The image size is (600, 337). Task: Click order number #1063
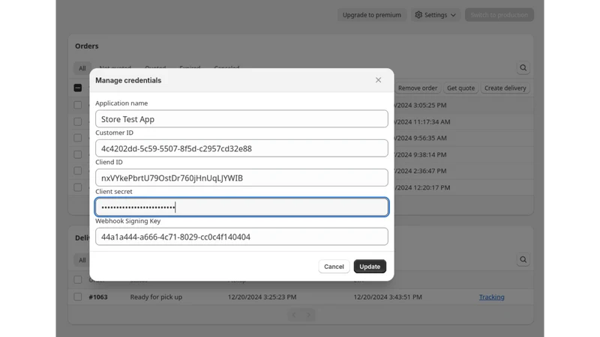click(98, 297)
